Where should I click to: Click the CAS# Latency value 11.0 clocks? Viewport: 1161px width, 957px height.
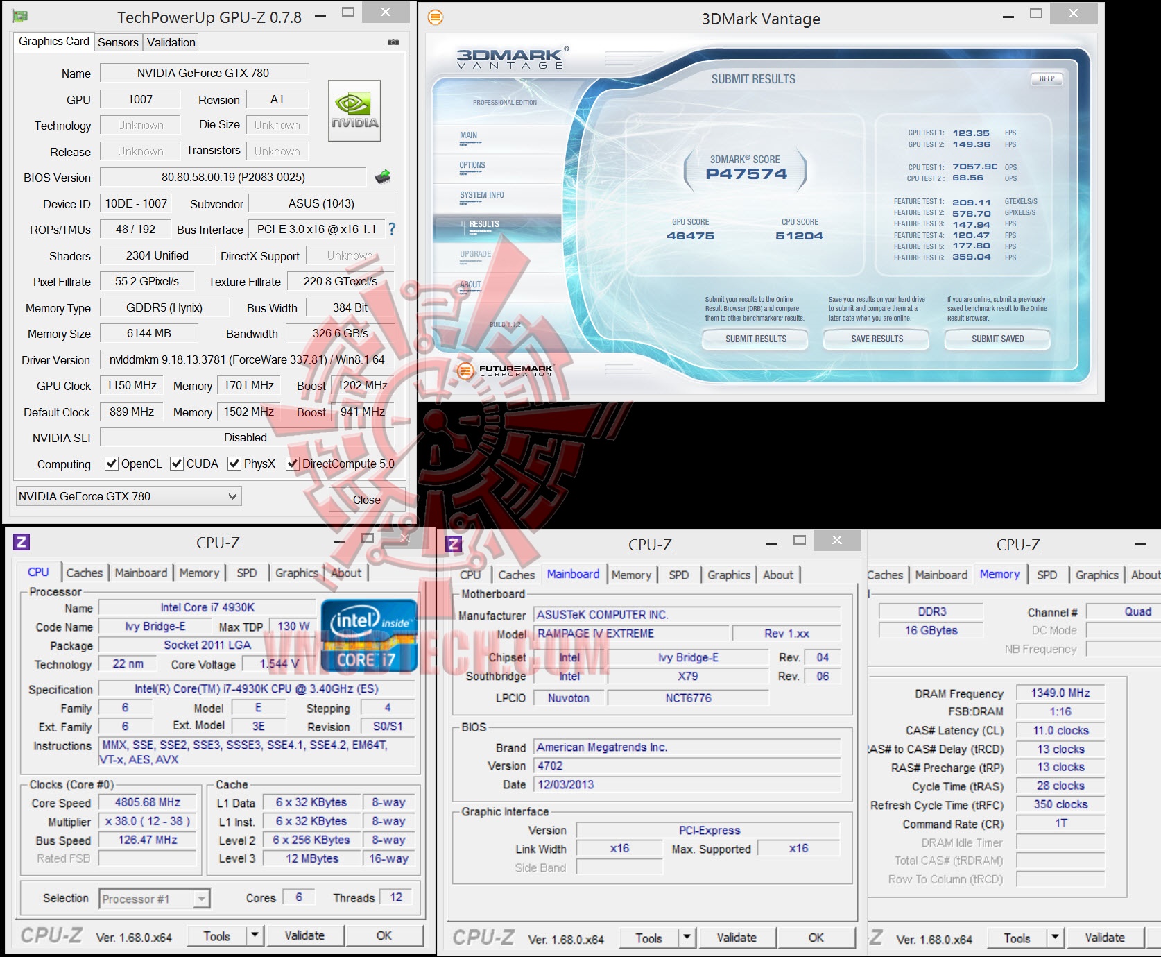[1060, 730]
